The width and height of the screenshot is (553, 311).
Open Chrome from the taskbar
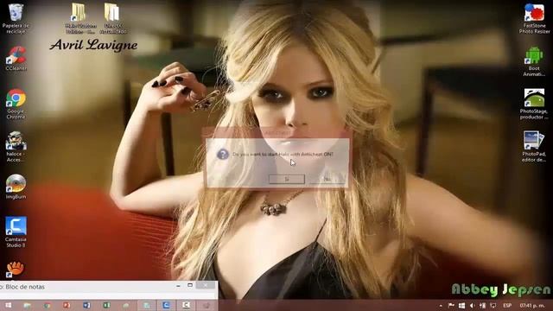47,305
